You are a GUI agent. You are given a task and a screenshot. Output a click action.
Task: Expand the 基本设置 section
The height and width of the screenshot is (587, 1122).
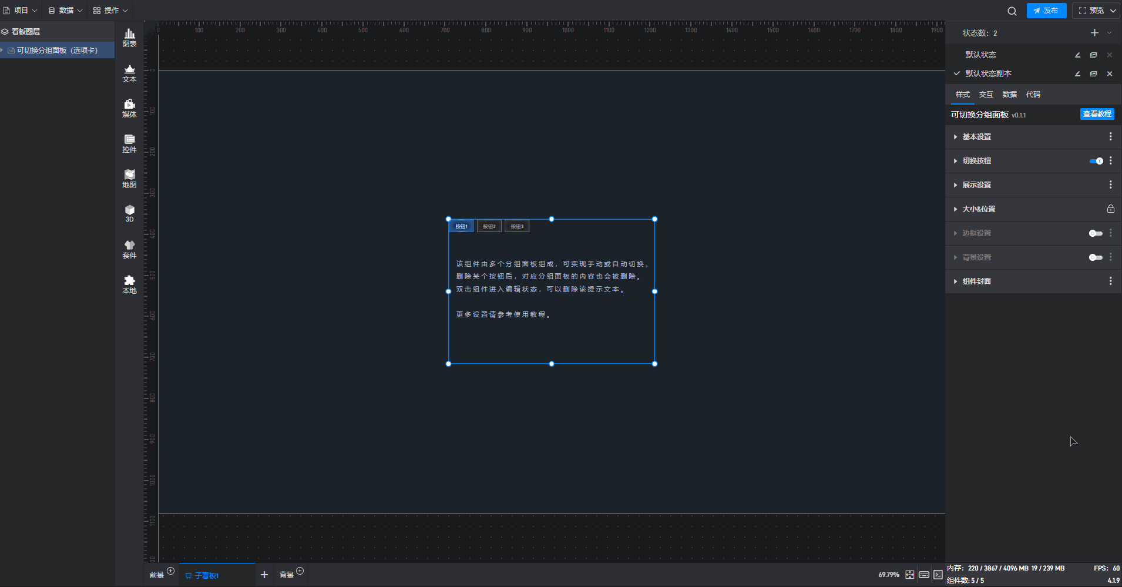point(976,137)
